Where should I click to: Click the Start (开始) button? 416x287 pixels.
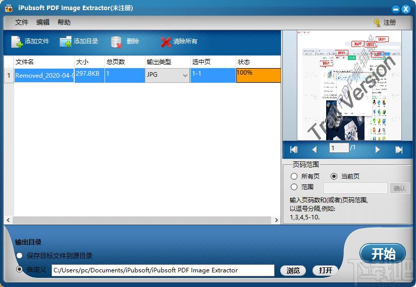(383, 254)
